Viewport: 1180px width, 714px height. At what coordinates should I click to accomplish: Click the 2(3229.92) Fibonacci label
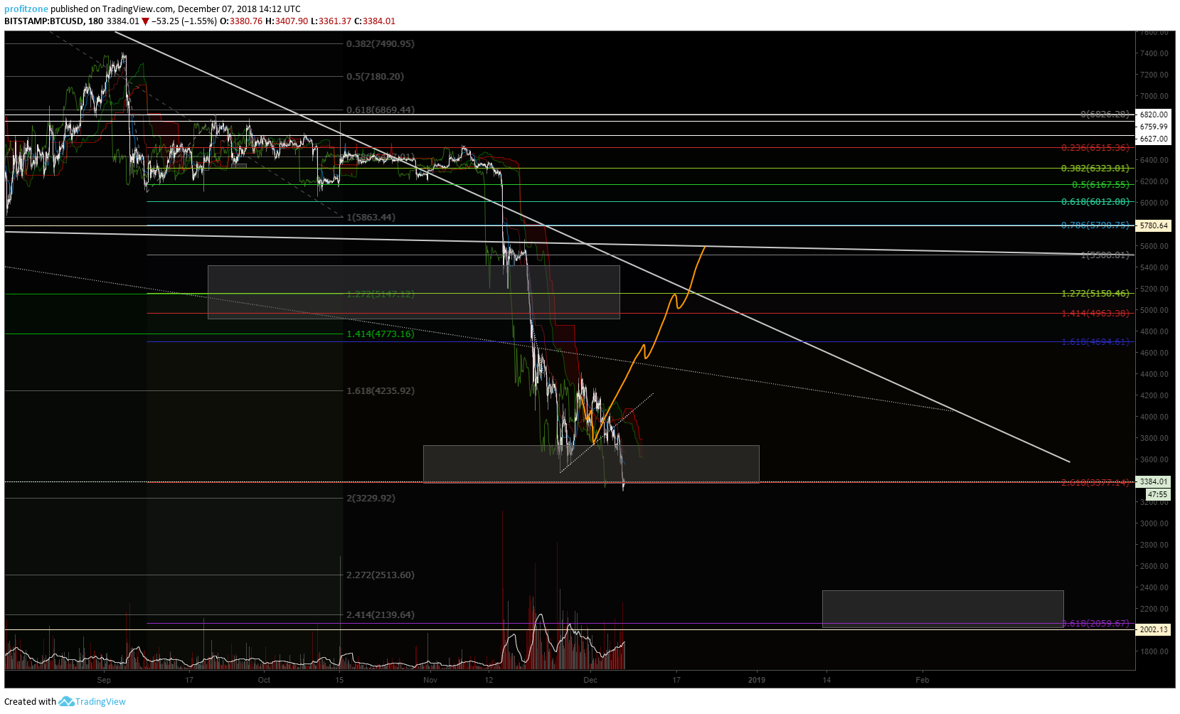click(x=371, y=499)
